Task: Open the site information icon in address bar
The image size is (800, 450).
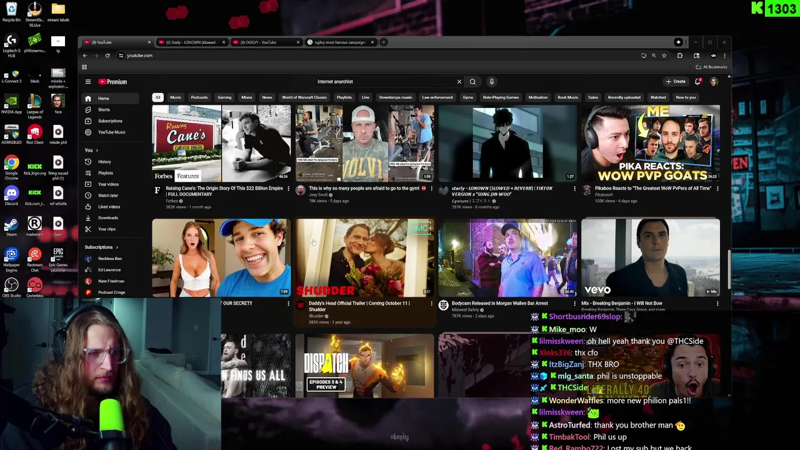Action: (121, 56)
